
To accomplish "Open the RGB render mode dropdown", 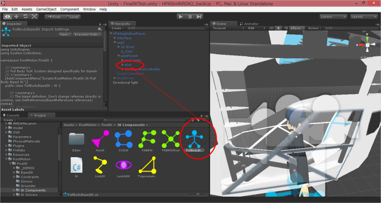I will (257, 28).
